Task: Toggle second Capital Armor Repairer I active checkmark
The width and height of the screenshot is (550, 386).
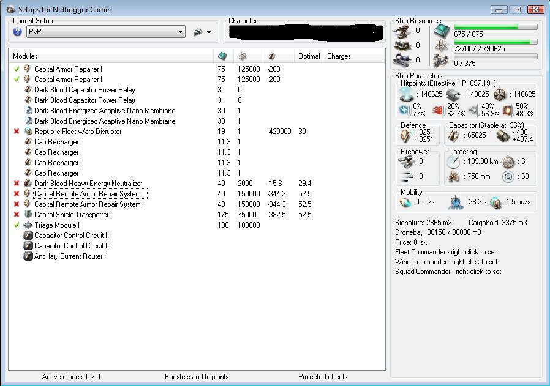Action: 17,80
